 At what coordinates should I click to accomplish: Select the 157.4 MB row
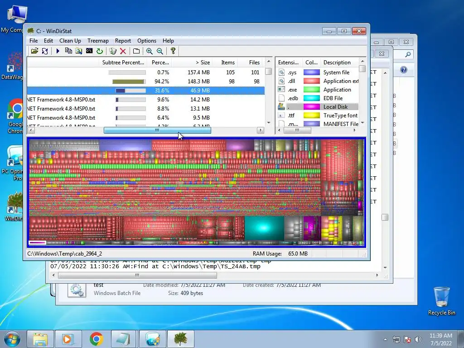tap(145, 72)
